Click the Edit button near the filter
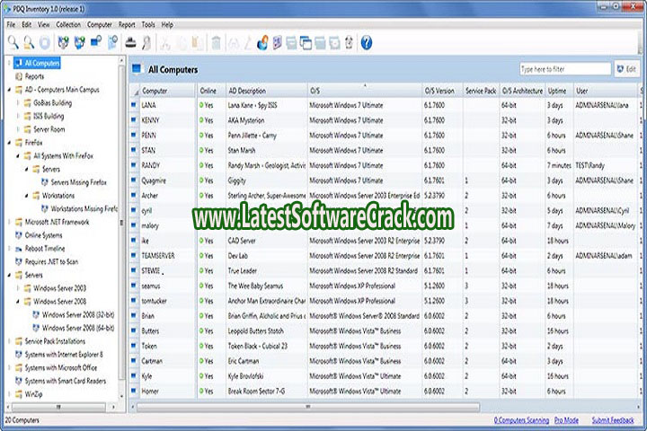The height and width of the screenshot is (431, 647). point(626,69)
